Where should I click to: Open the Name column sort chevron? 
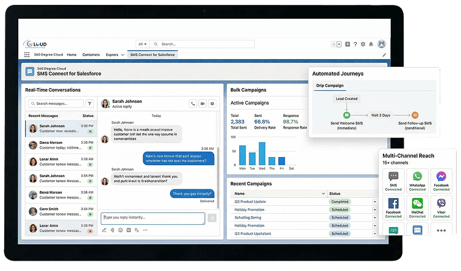323,194
